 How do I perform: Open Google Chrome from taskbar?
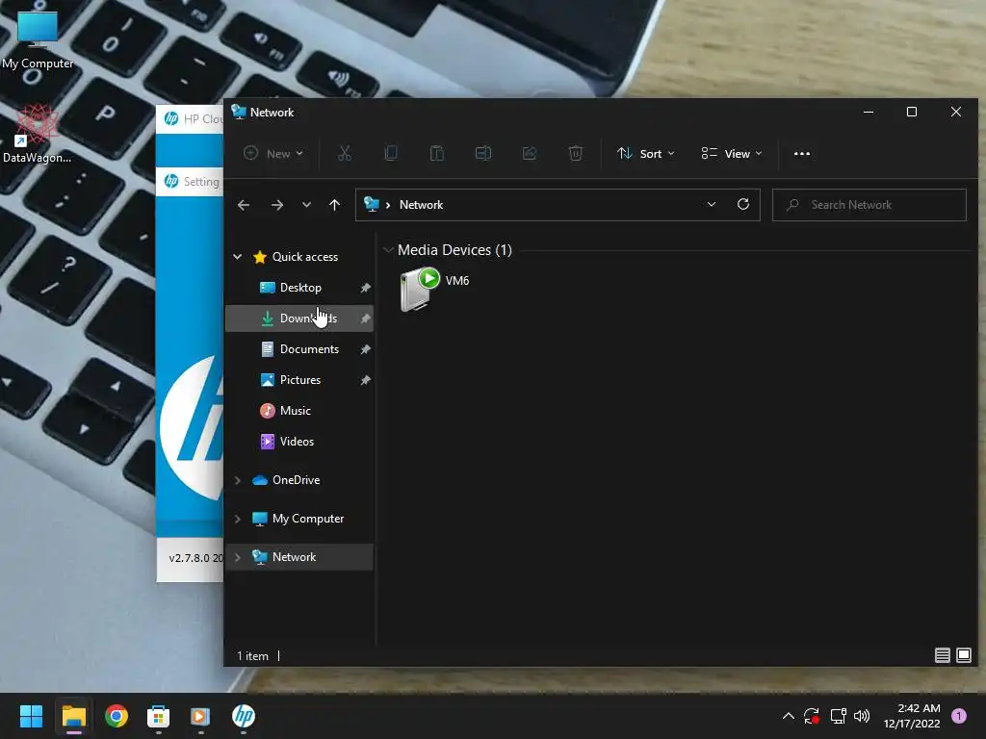117,716
